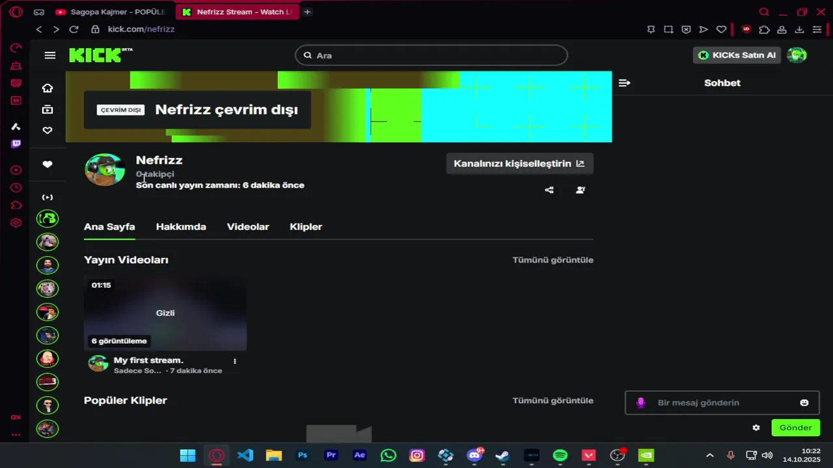Switch to the Ana Sayfa tab

tap(109, 227)
